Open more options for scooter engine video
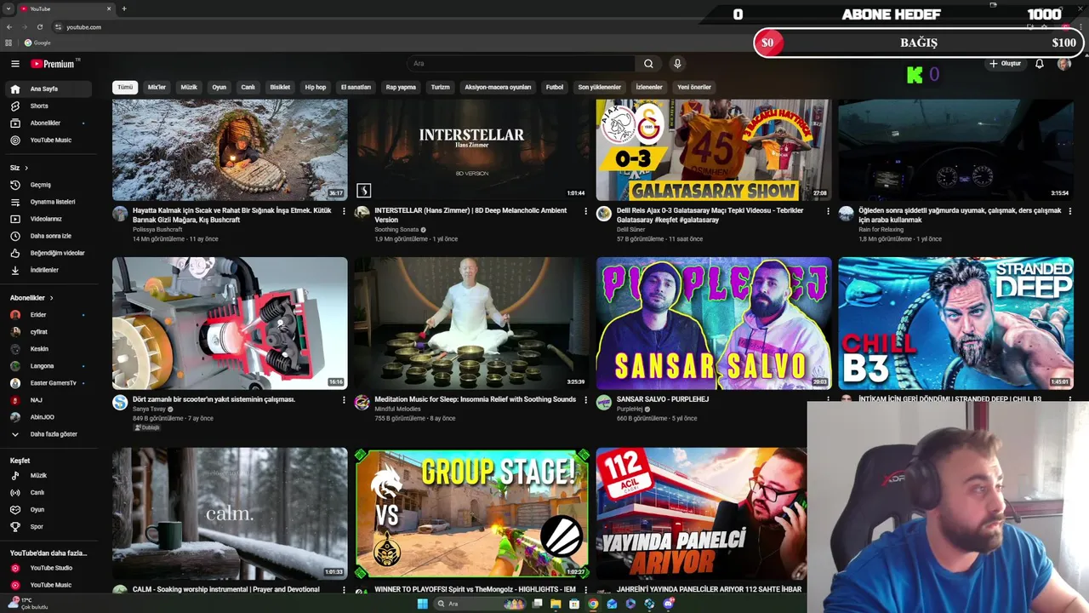The width and height of the screenshot is (1089, 613). (x=344, y=400)
